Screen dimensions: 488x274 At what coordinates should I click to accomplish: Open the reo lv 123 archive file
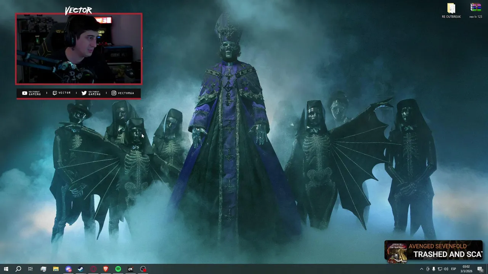[475, 11]
